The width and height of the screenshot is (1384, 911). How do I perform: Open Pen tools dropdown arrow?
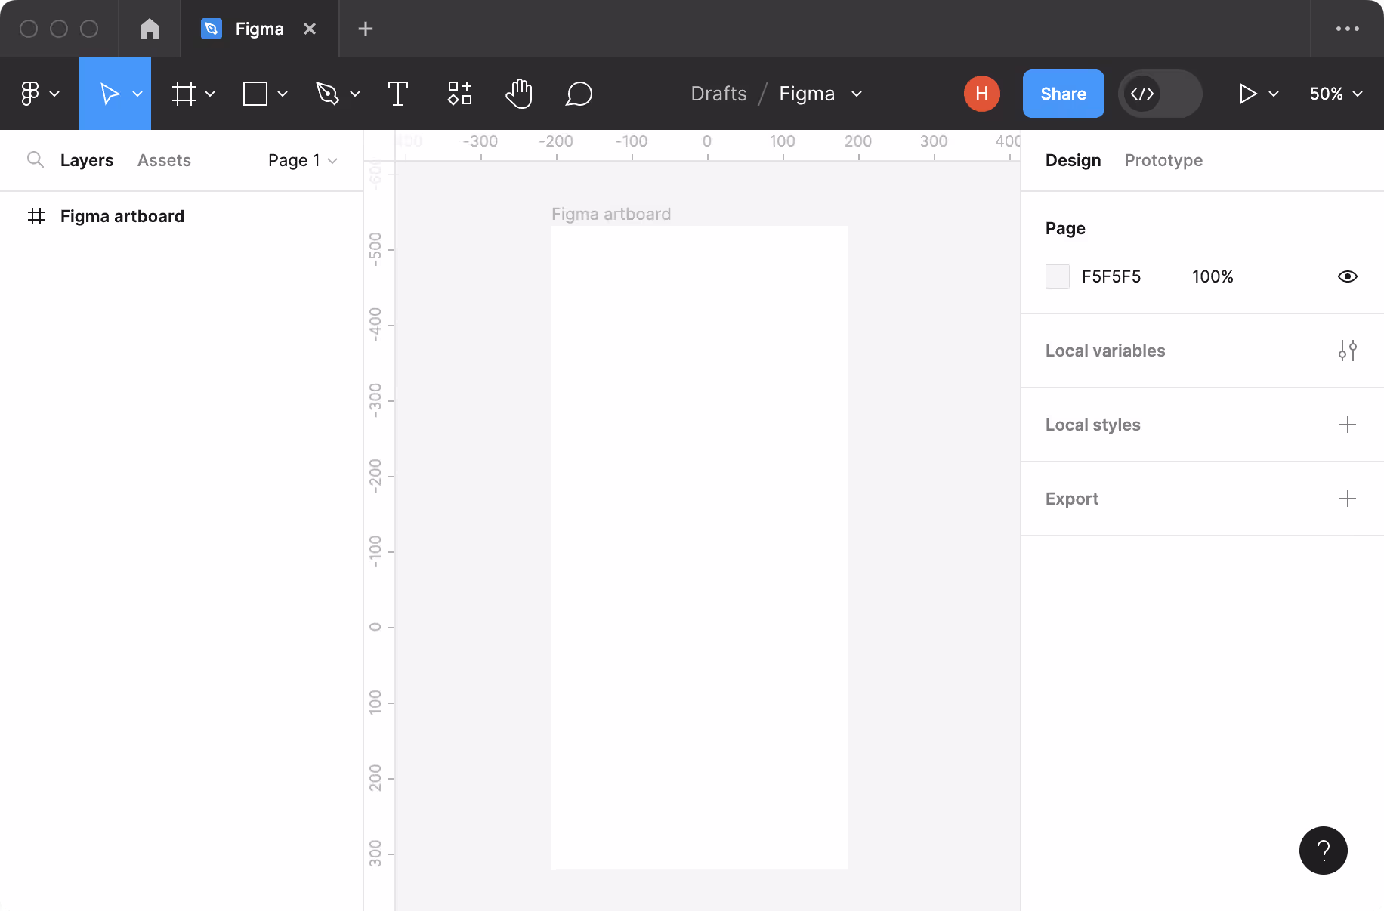(355, 94)
